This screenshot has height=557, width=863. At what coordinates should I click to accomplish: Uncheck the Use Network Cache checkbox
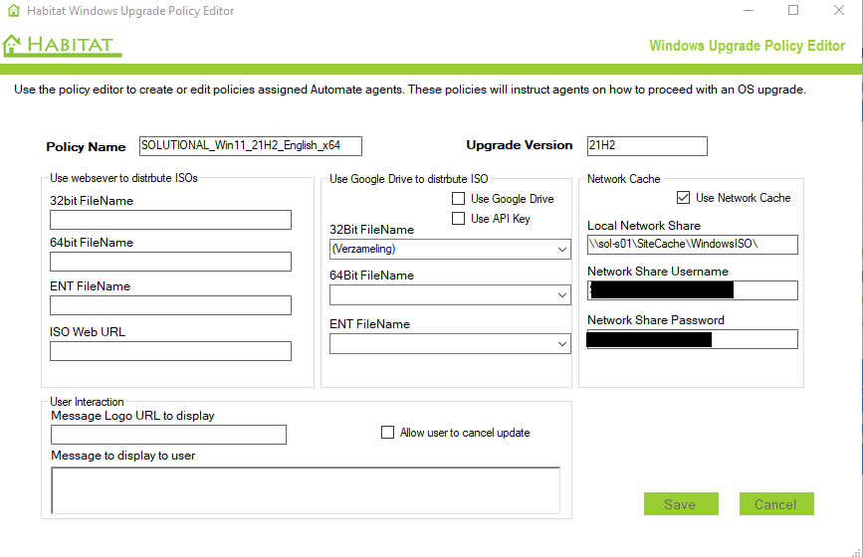click(x=683, y=197)
